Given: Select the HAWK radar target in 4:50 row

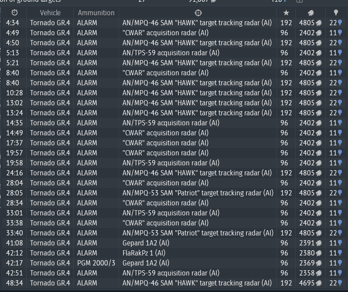Looking at the screenshot, I should [197, 43].
